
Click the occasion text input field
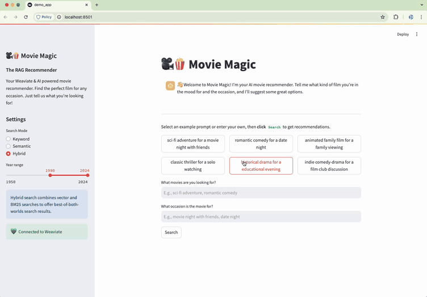pyautogui.click(x=261, y=217)
